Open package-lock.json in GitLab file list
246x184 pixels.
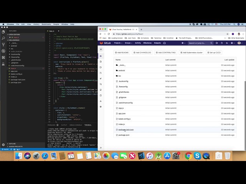[x=126, y=130]
